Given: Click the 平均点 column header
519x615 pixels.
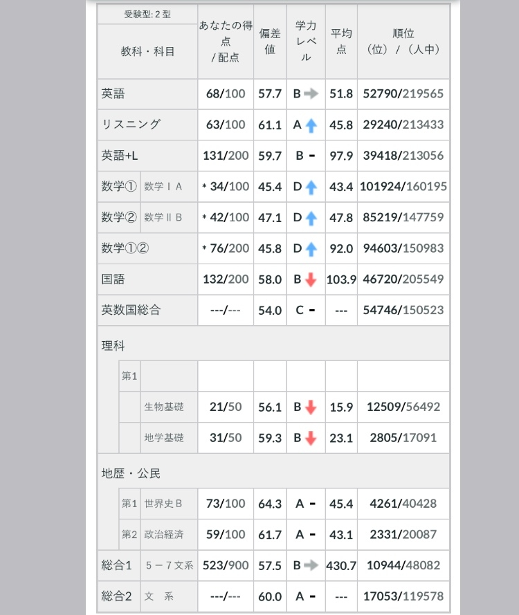Looking at the screenshot, I should click(341, 42).
